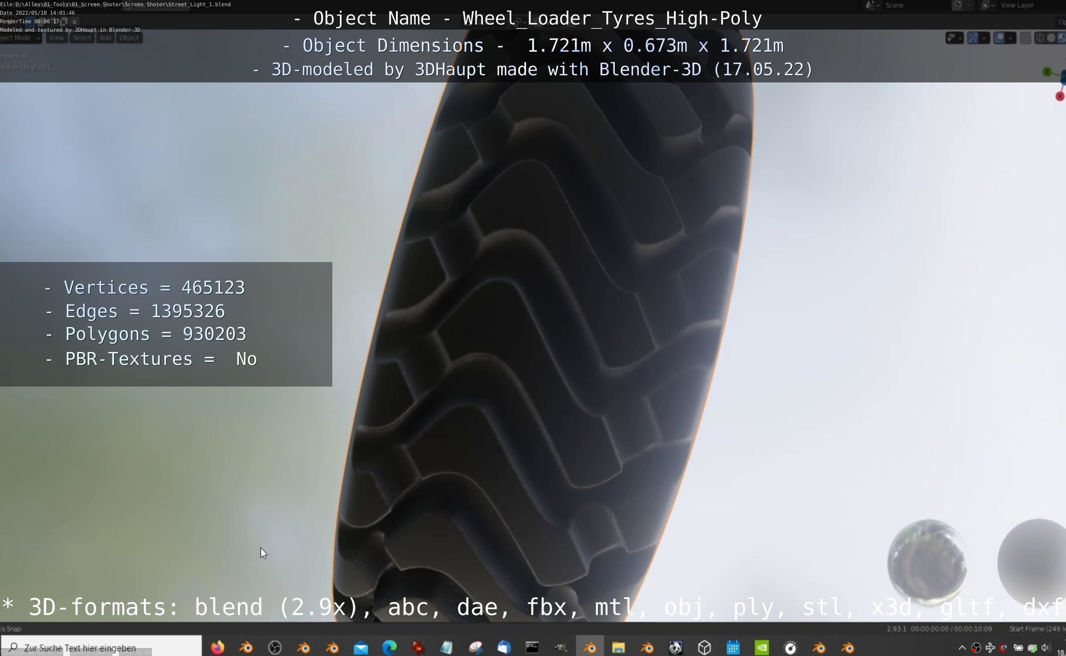Open the white cube app taskbar icon

pyautogui.click(x=704, y=647)
